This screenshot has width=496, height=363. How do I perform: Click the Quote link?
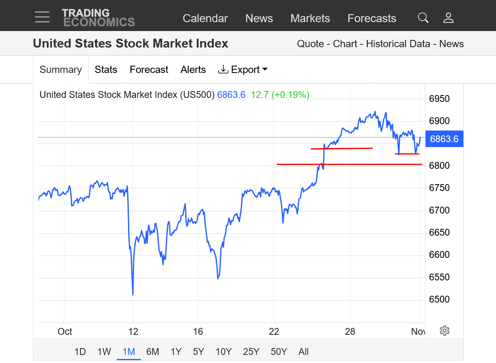click(310, 44)
